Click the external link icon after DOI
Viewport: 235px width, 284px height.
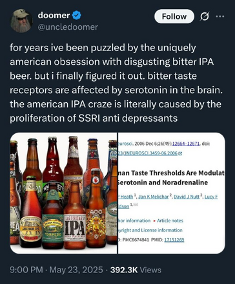point(180,153)
